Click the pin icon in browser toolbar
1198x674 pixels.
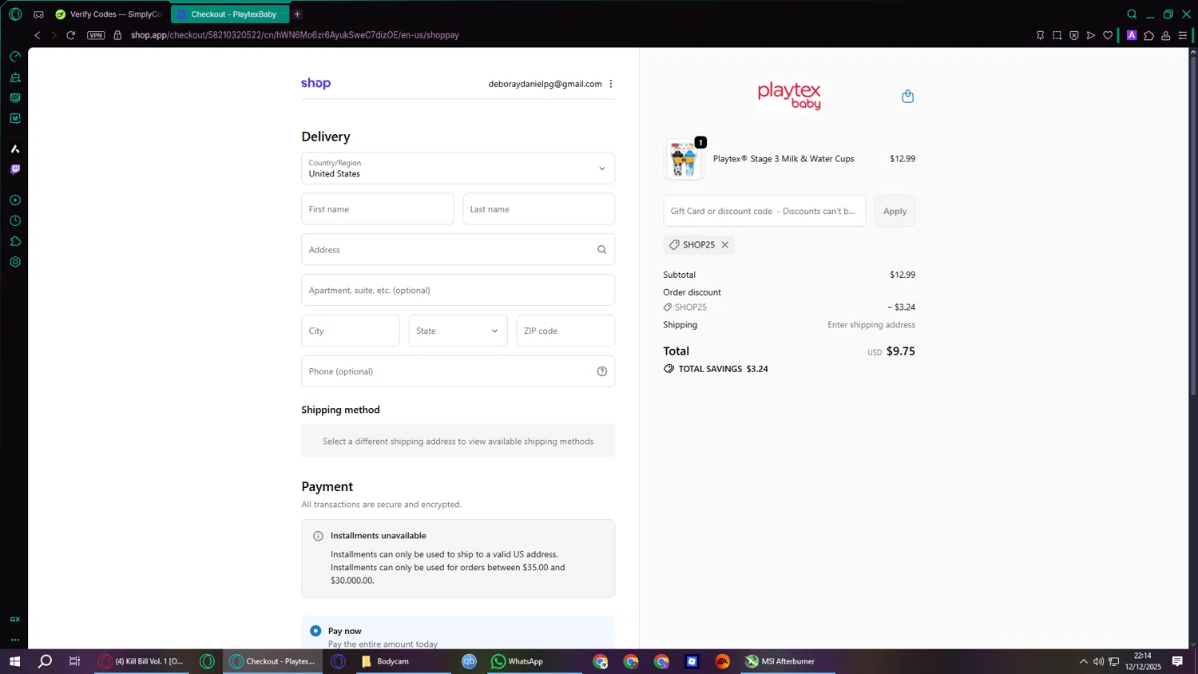(x=1040, y=35)
